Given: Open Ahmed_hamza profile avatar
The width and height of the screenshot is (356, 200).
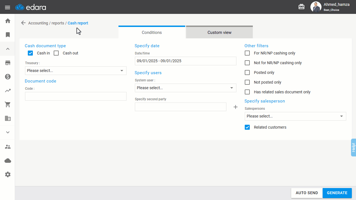Looking at the screenshot, I should pos(316,7).
